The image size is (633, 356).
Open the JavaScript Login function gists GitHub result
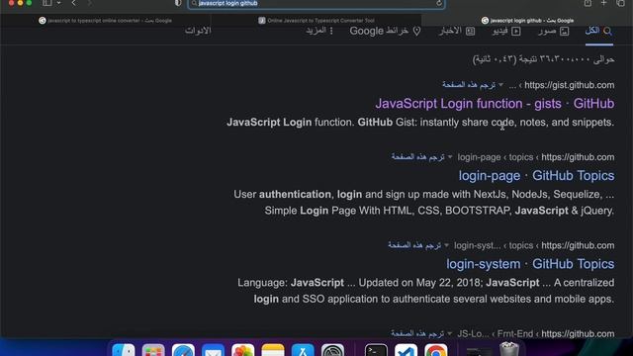(x=495, y=104)
